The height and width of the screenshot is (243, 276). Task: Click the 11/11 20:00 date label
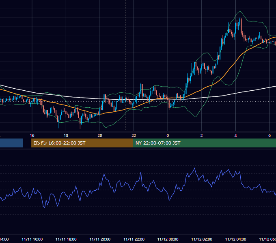tap(100, 239)
